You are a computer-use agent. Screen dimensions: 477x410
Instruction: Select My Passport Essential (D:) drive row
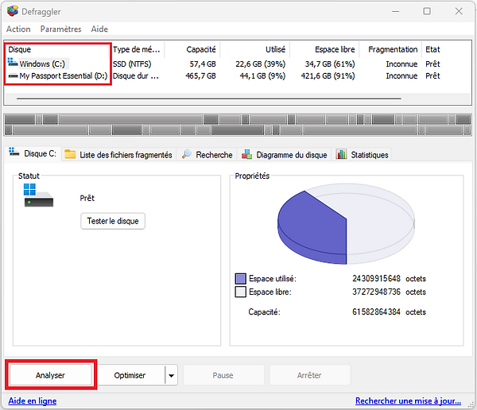(x=237, y=75)
